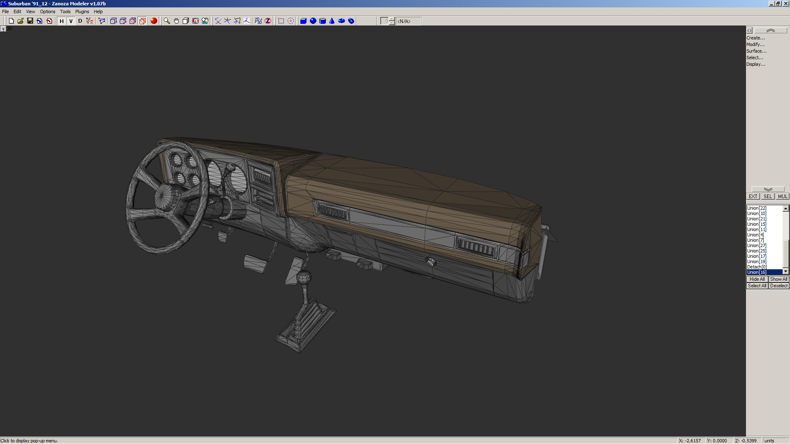Open the Tools menu
Image resolution: width=790 pixels, height=444 pixels.
pos(65,12)
